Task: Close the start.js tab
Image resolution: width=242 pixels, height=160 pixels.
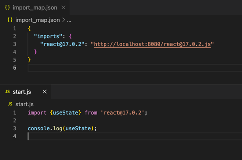Action: [x=45, y=92]
